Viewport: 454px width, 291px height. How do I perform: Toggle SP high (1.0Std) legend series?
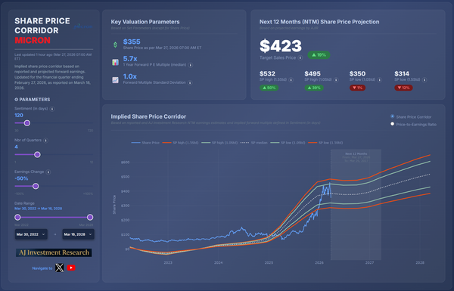pyautogui.click(x=219, y=143)
